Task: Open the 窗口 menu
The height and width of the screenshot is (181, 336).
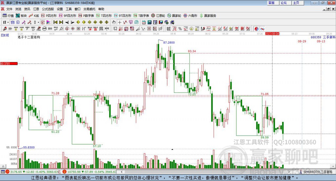Action: 77,9
